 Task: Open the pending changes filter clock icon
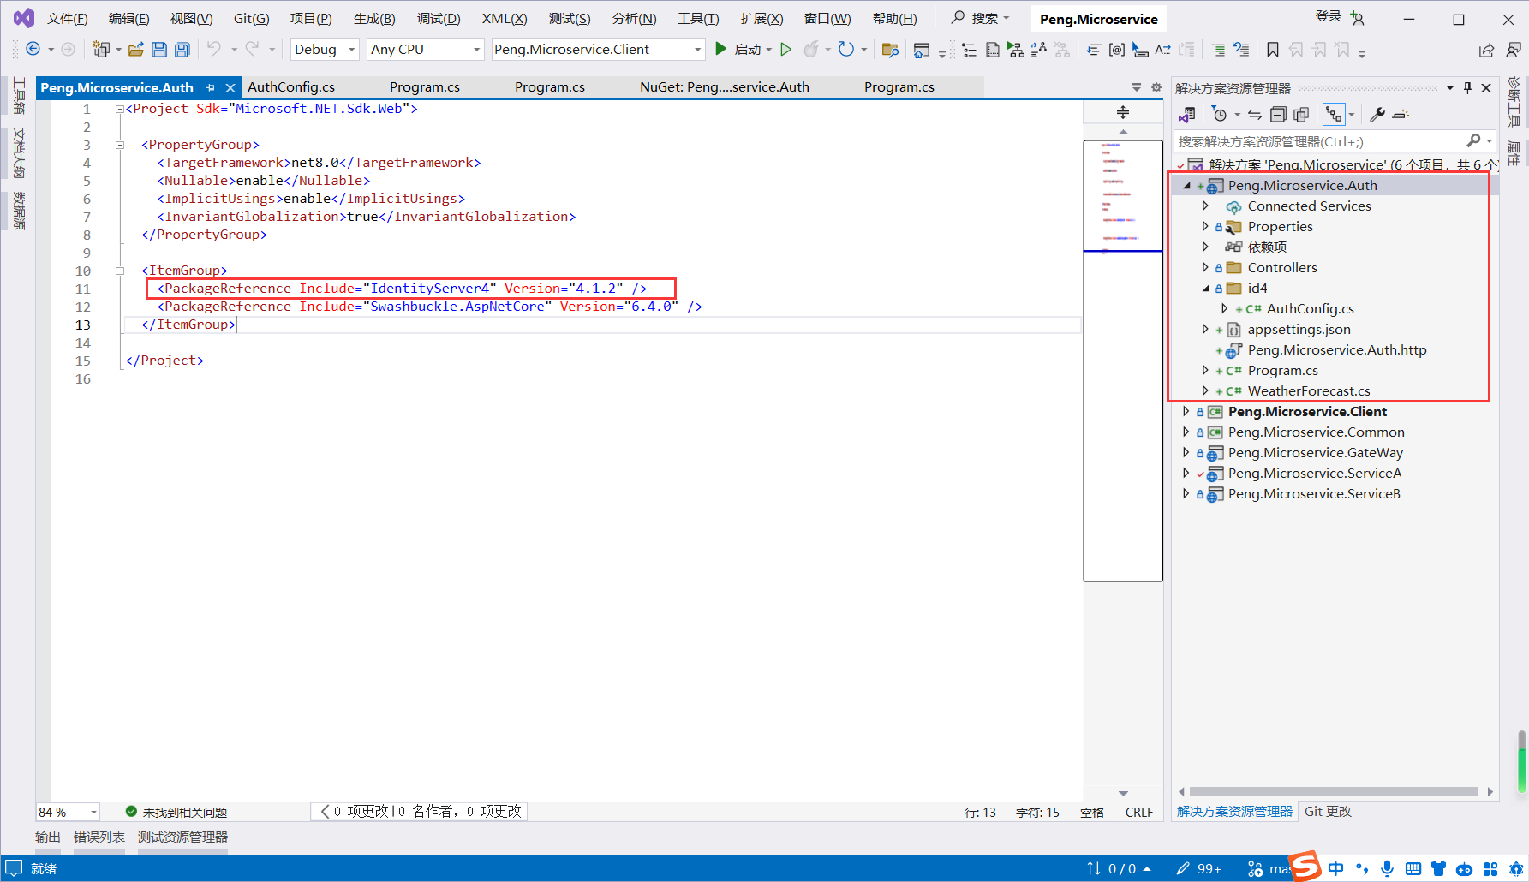[x=1220, y=115]
